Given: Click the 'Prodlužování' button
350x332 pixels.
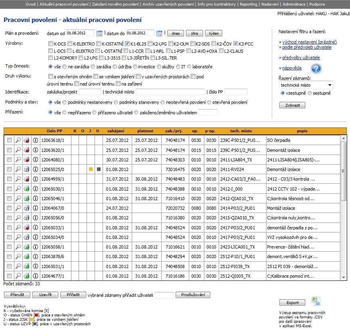Looking at the screenshot, I should coord(193,295).
